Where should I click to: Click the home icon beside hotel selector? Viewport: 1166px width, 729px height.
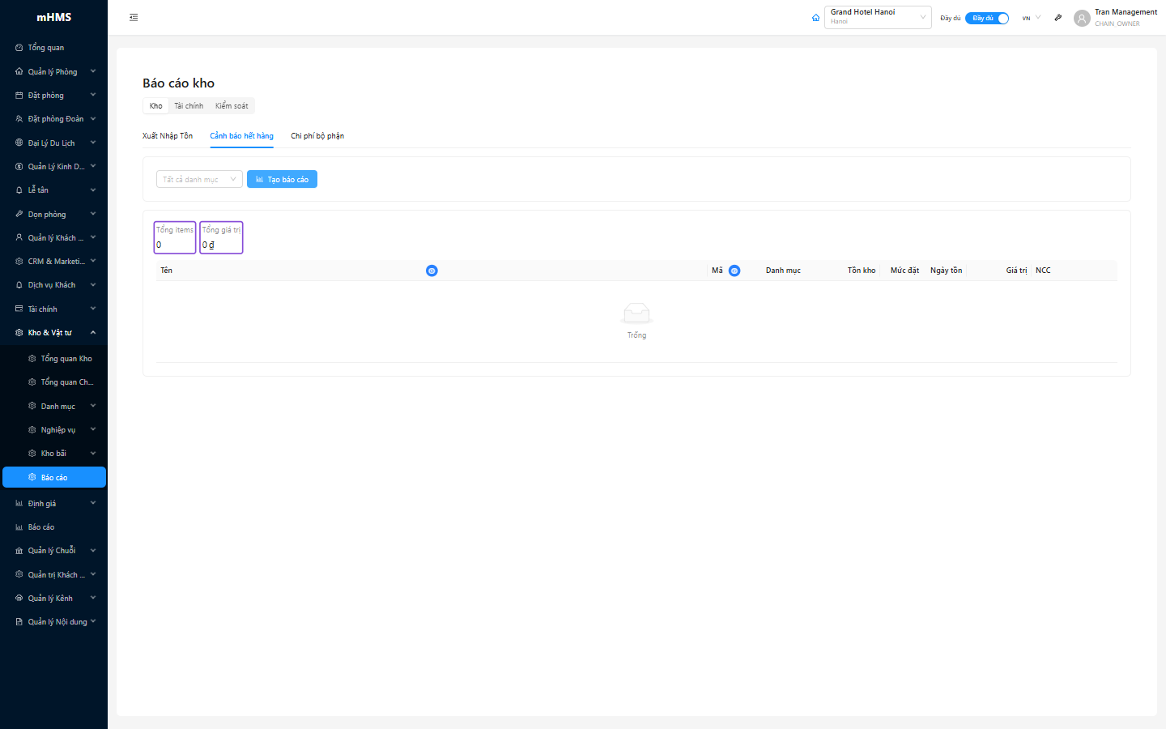(815, 18)
